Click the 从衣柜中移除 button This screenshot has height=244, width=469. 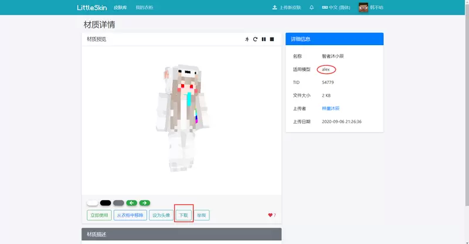(x=130, y=215)
